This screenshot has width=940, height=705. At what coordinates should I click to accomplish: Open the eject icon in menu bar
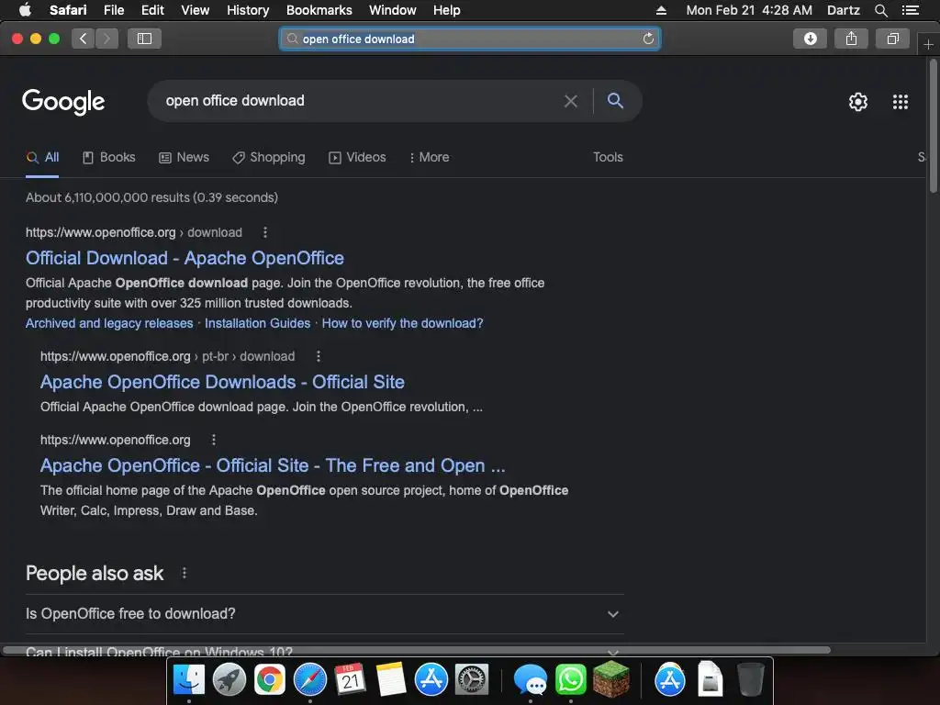tap(661, 10)
